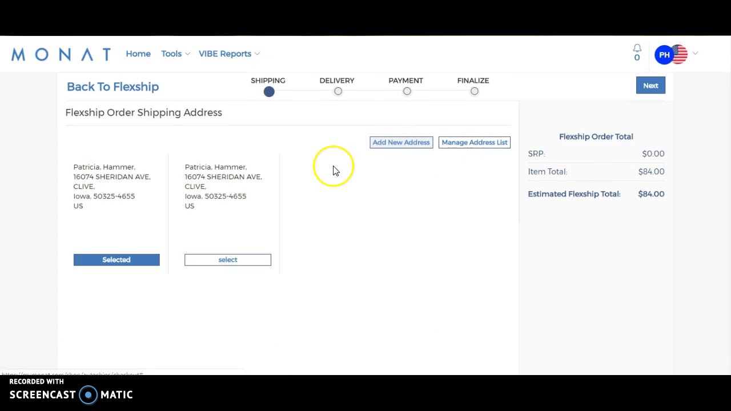Click the DELIVERY step label
The height and width of the screenshot is (411, 731).
(x=337, y=80)
